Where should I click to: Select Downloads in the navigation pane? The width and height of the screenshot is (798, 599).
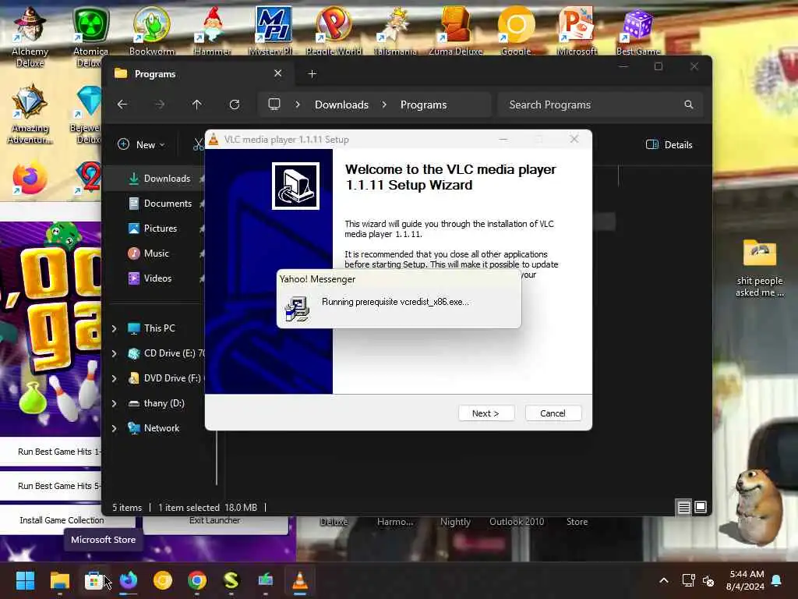pyautogui.click(x=167, y=179)
